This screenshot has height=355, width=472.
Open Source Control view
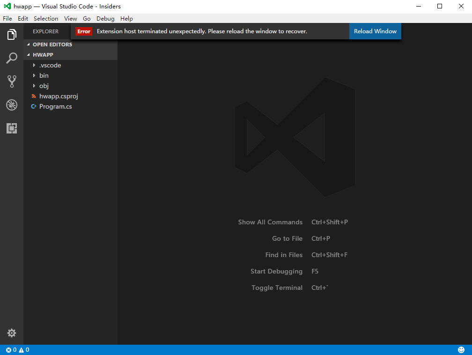point(11,81)
